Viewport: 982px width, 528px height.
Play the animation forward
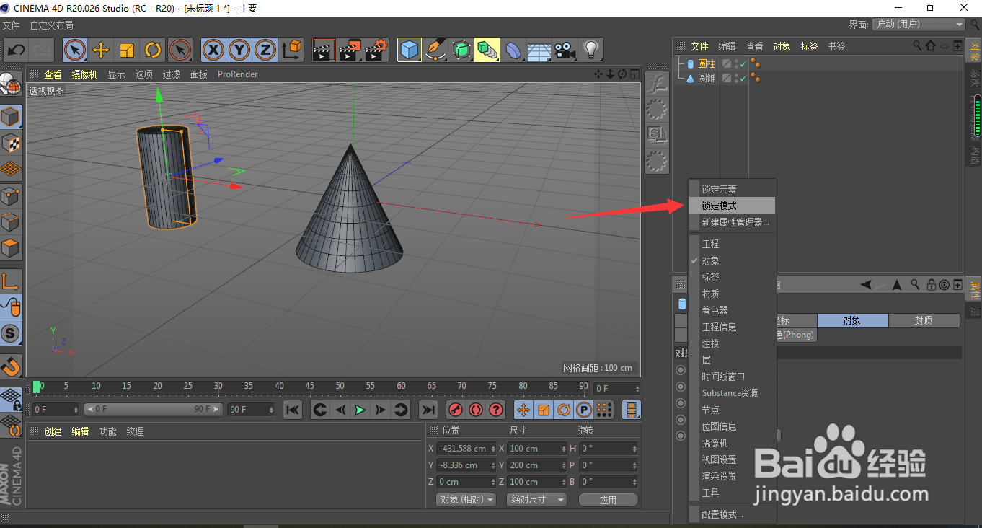[360, 410]
